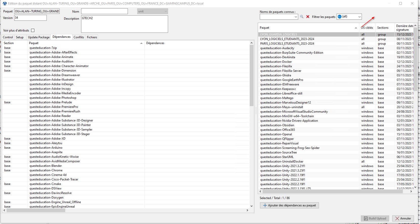
Task: Open 'Filtrer les paquets' (all) dropdown
Action: (349, 17)
